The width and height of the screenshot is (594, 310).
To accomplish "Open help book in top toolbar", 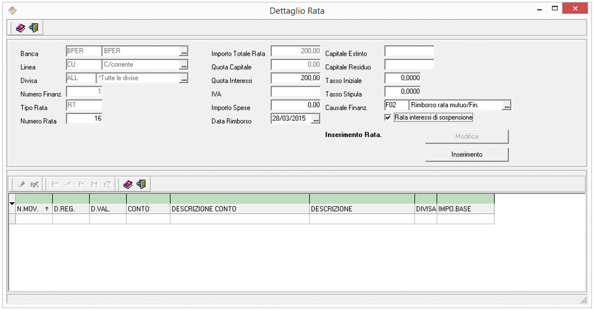I will click(20, 28).
